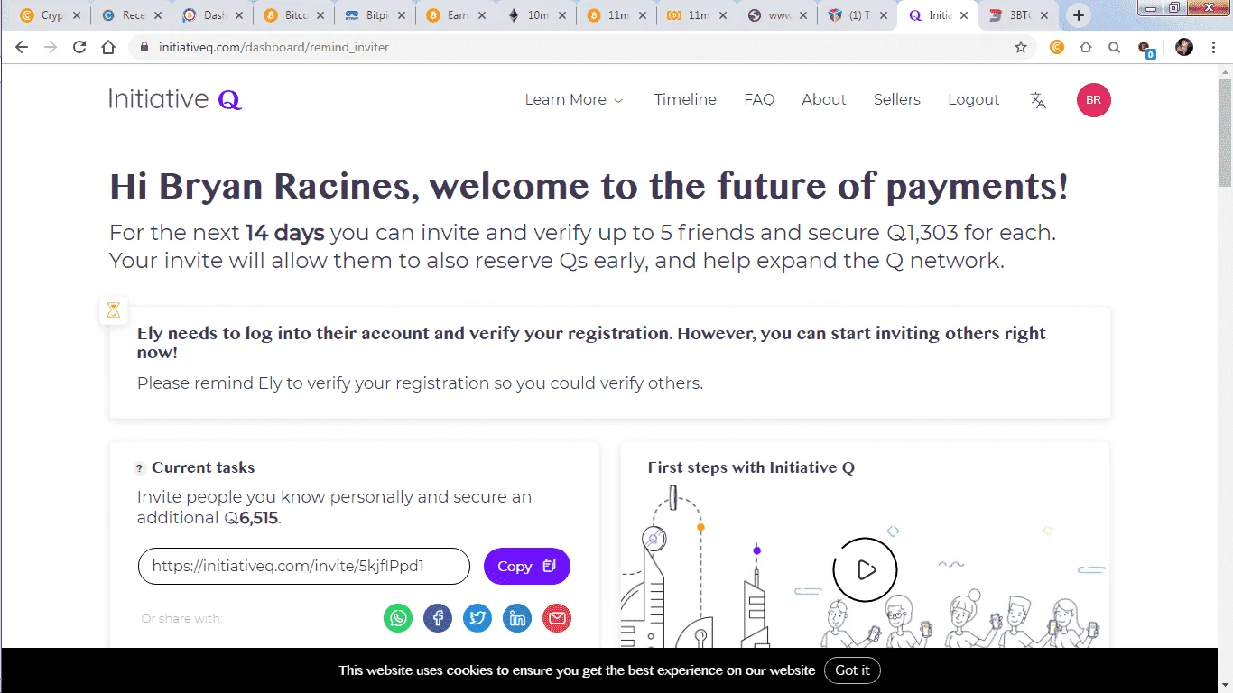
Task: Share invite link via WhatsApp
Action: (x=398, y=618)
